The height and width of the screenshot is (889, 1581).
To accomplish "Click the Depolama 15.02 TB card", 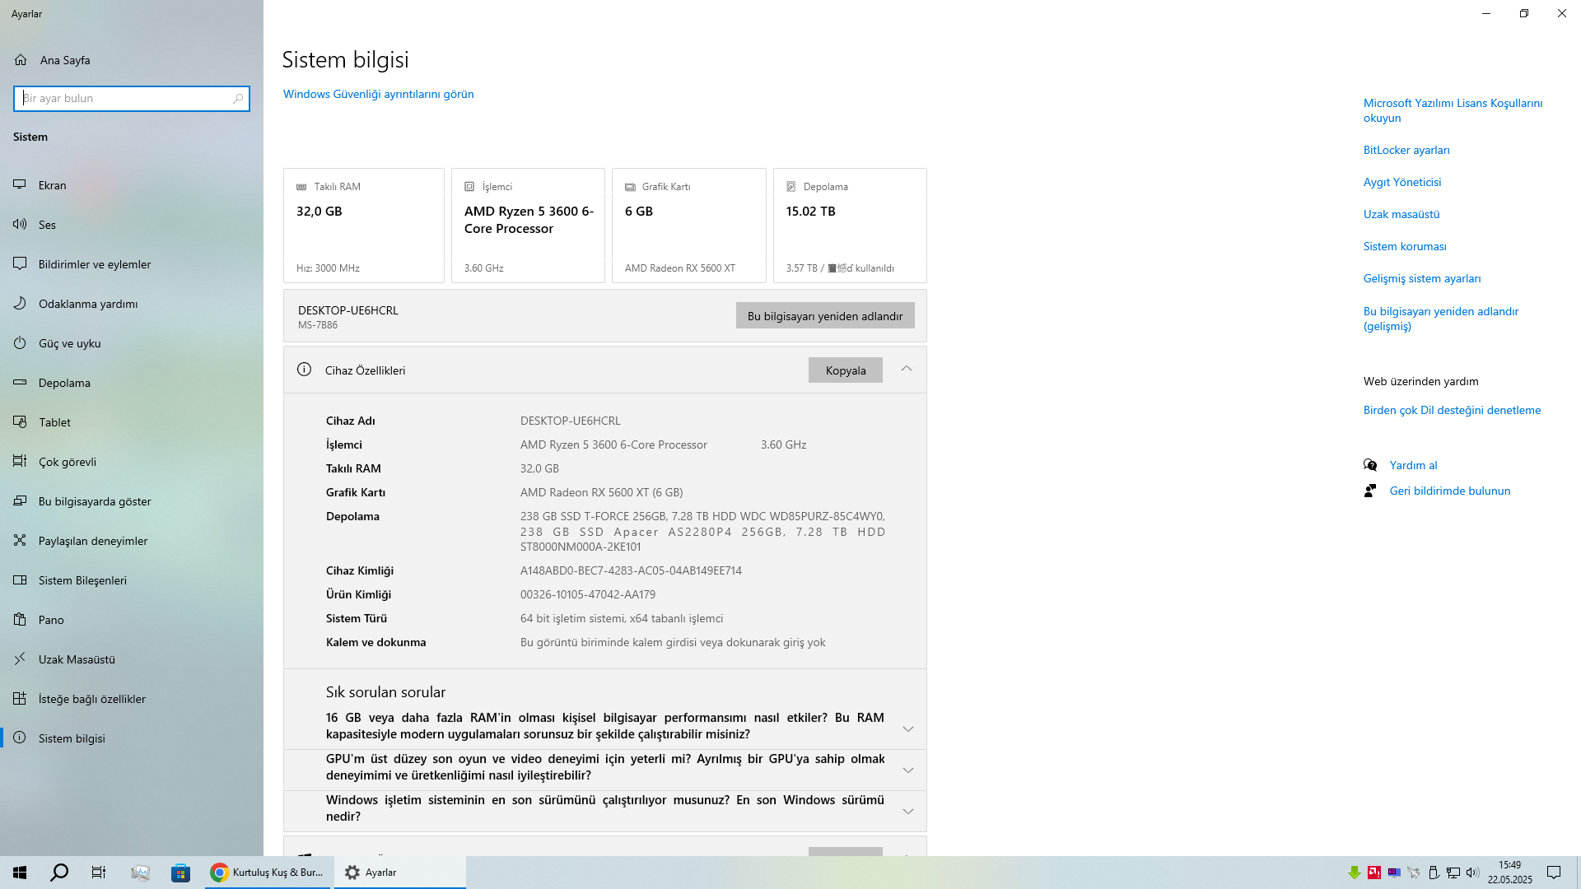I will [x=850, y=226].
